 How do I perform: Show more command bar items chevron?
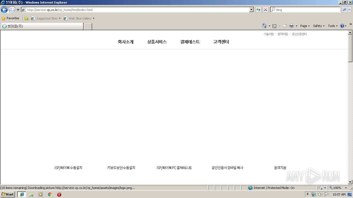351,24
